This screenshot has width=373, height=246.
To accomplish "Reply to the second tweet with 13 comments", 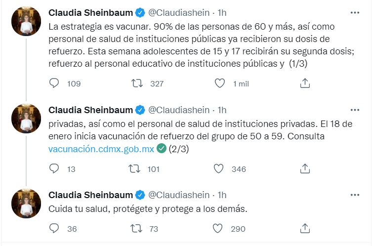I will click(x=54, y=169).
